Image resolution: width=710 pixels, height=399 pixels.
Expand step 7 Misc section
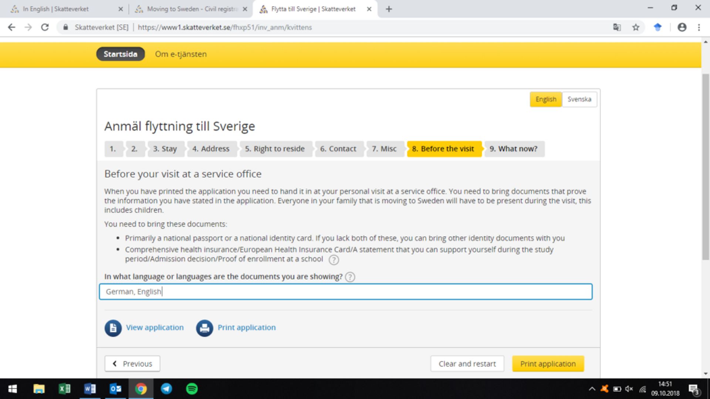(384, 149)
